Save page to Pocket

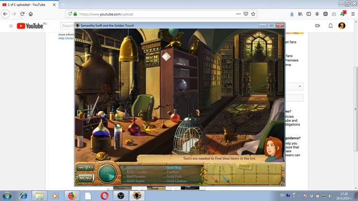[x=246, y=14]
